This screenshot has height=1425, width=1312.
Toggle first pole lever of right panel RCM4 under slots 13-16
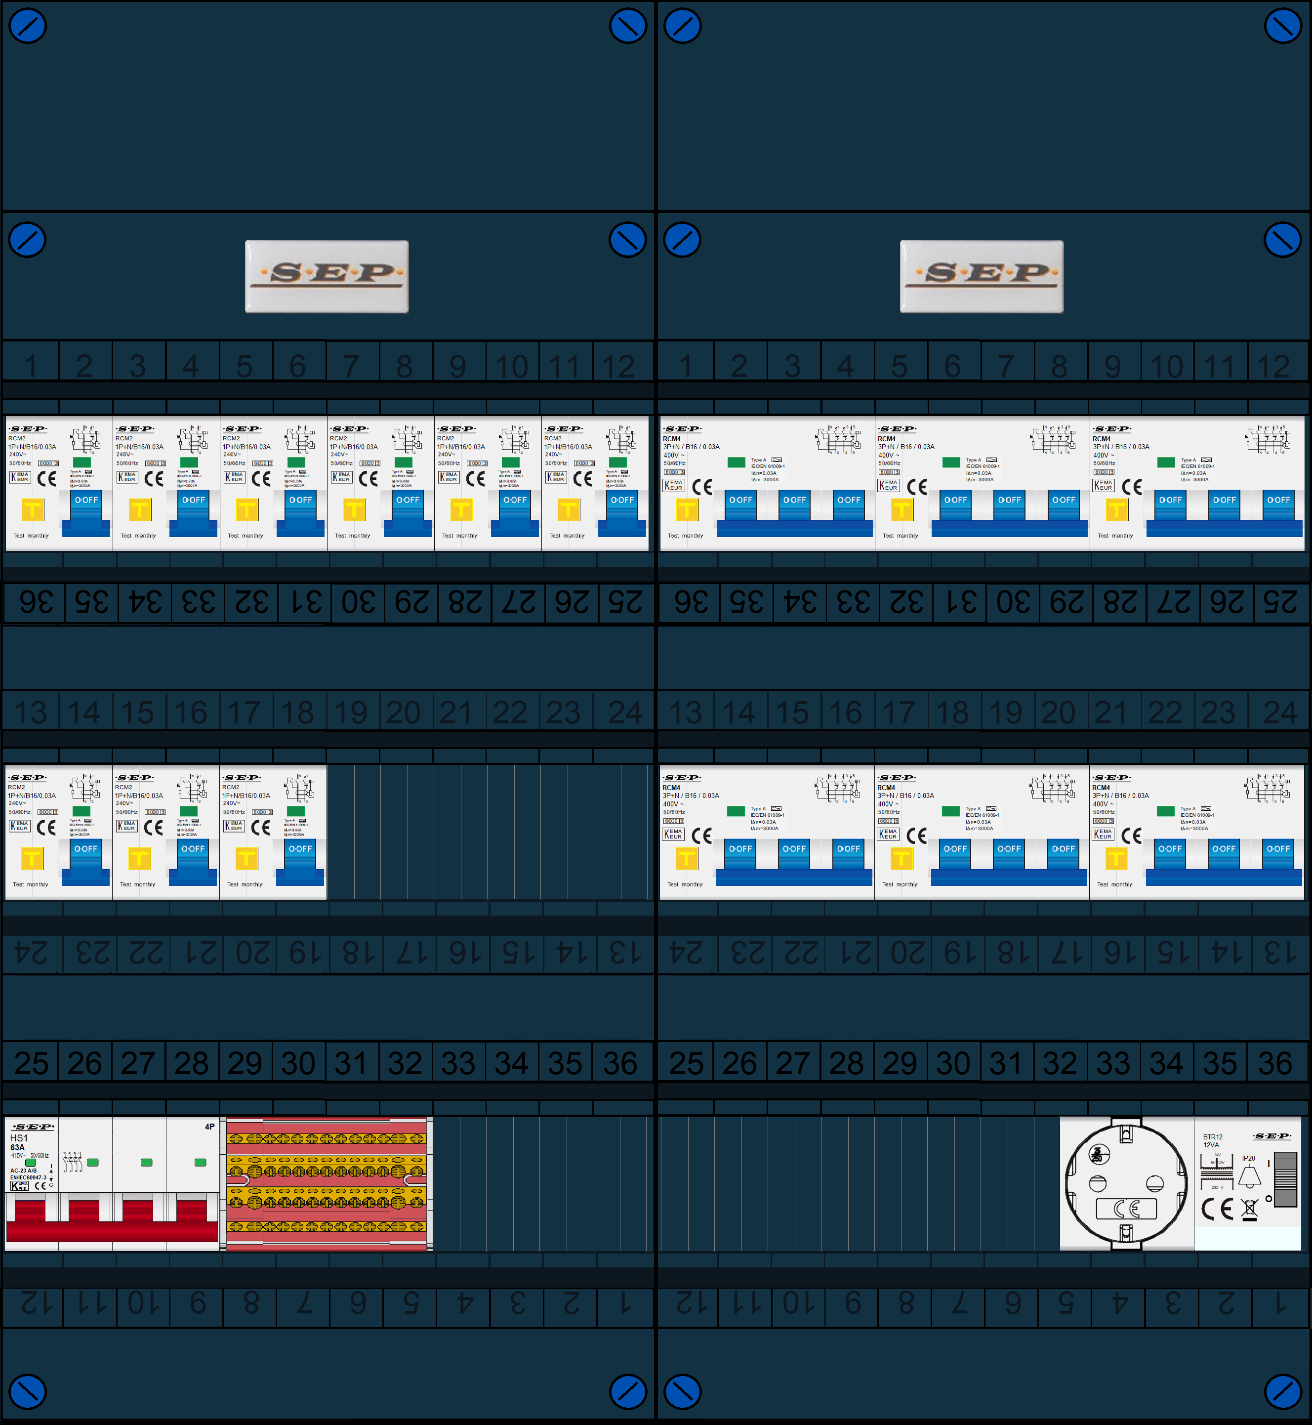click(x=740, y=854)
